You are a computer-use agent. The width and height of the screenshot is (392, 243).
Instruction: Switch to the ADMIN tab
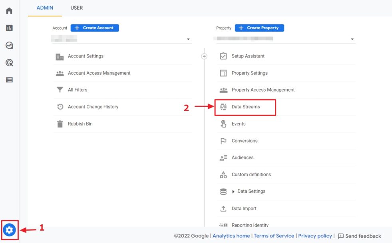(45, 8)
